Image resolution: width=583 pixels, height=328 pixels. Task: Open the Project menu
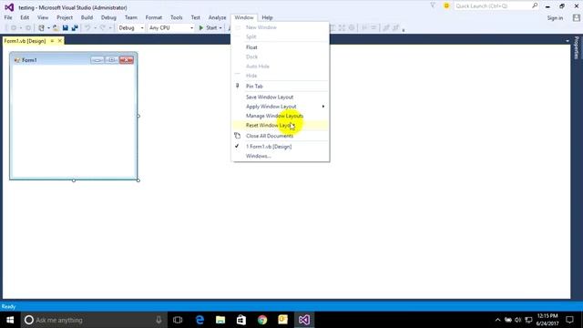click(65, 17)
